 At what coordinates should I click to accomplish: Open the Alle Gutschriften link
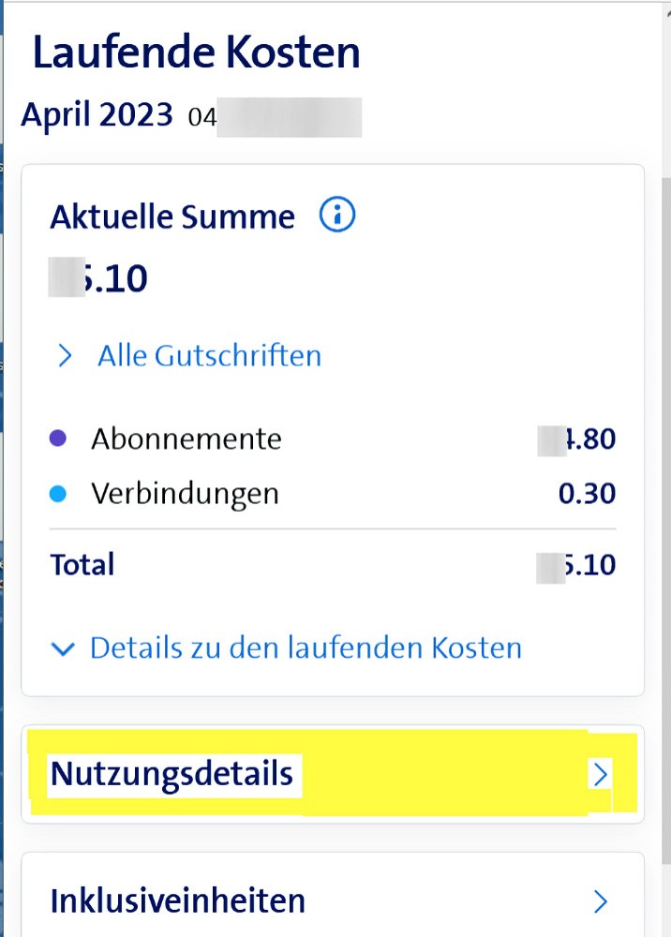(209, 356)
